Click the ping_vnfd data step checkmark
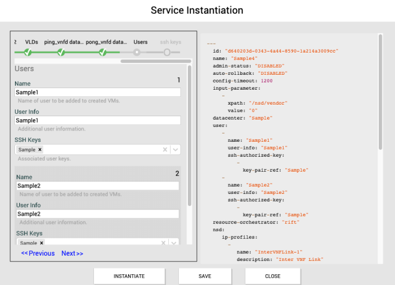Viewport: 395px width, 285px height. [61, 53]
